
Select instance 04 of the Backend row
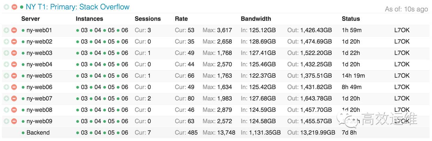[x=98, y=133]
